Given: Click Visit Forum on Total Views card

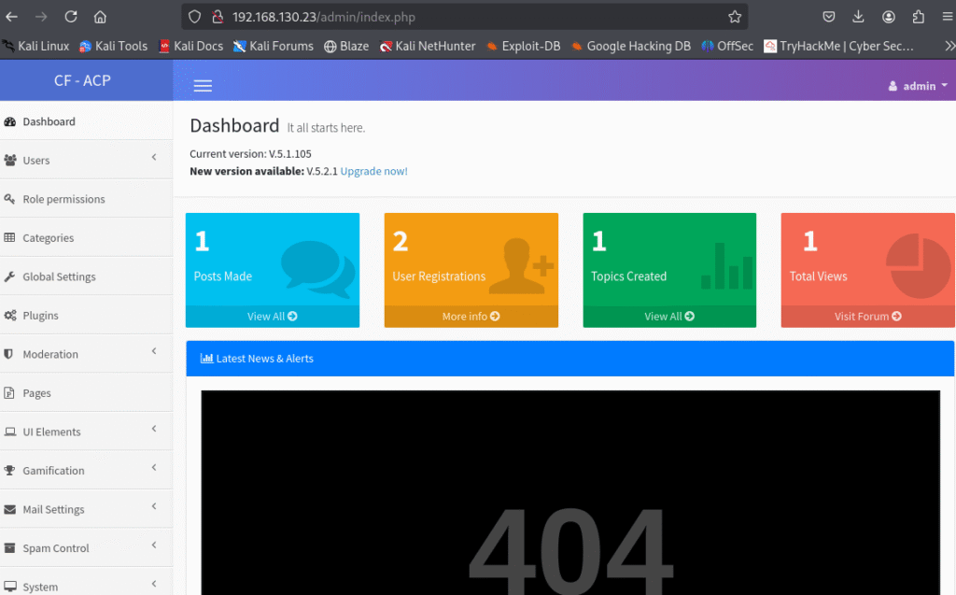Looking at the screenshot, I should pyautogui.click(x=867, y=317).
